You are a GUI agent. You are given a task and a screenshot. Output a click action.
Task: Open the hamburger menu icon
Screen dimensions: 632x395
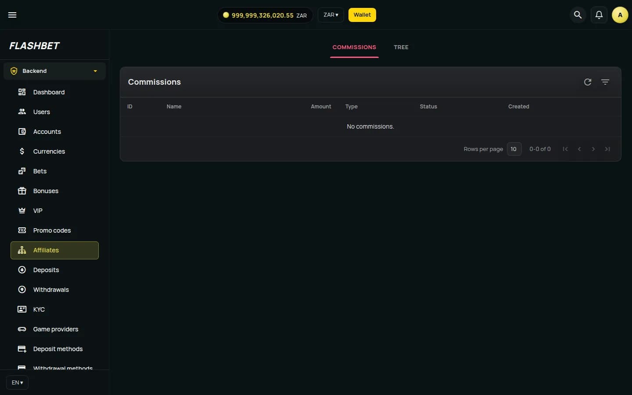tap(12, 15)
